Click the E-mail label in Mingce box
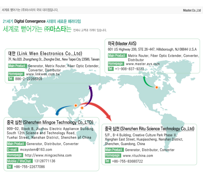The image size is (203, 176). (13, 149)
